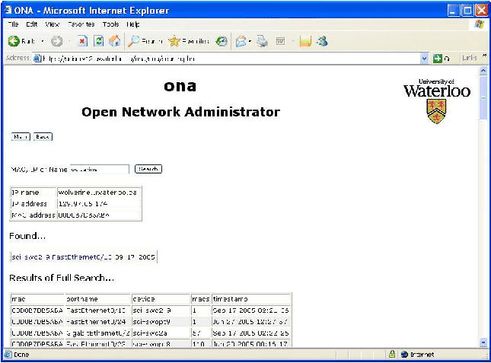Open the File menu
491x363 pixels.
tap(13, 24)
